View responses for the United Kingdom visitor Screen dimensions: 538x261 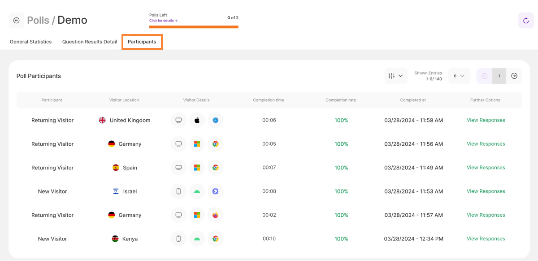click(x=486, y=120)
